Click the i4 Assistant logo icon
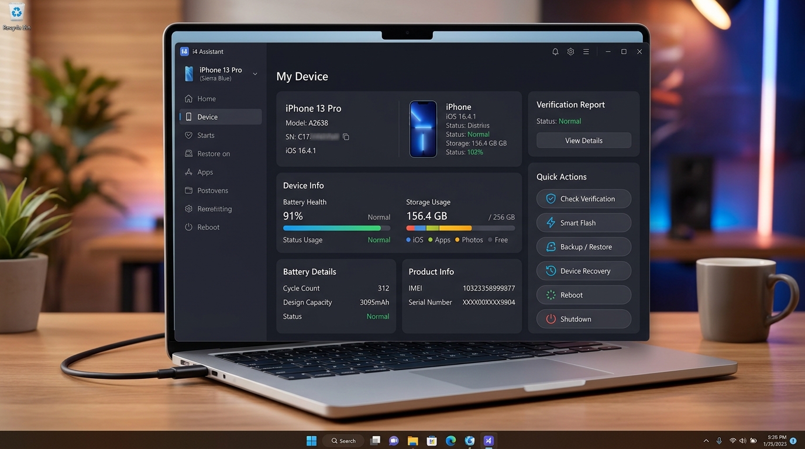Screen dimensions: 805x449 pyautogui.click(x=185, y=51)
